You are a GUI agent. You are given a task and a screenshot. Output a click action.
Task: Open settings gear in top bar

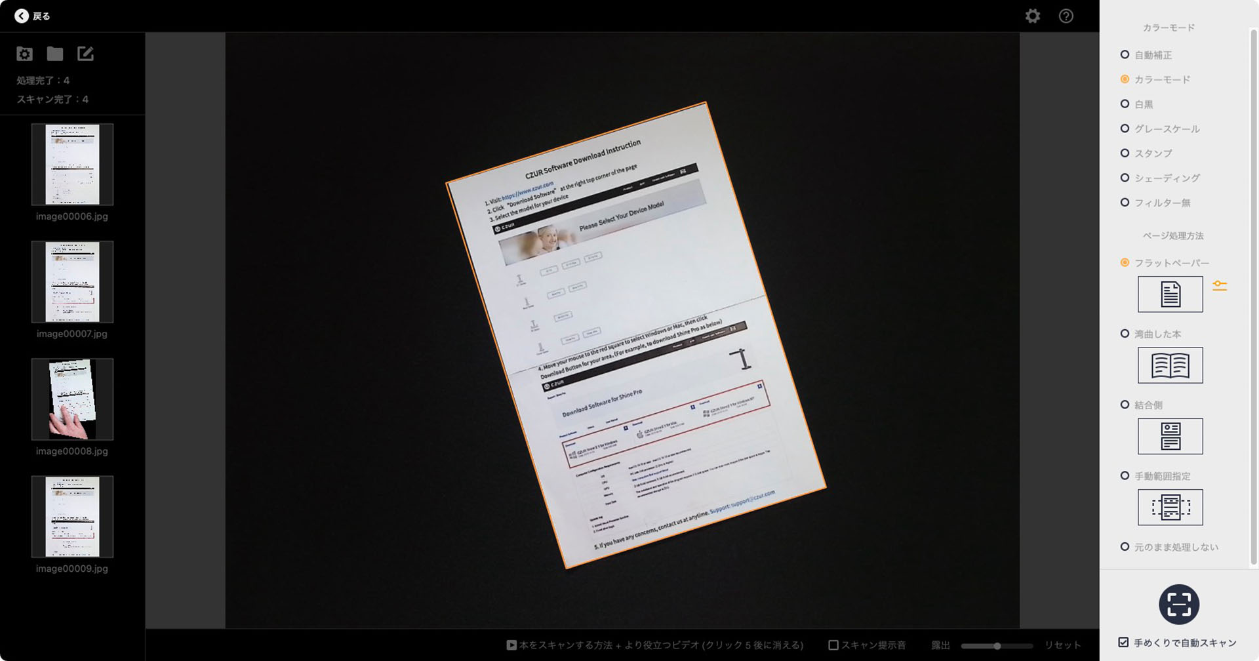tap(1033, 16)
